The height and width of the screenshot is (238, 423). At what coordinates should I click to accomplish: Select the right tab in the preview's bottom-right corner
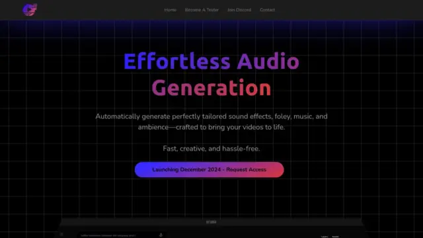pos(335,237)
